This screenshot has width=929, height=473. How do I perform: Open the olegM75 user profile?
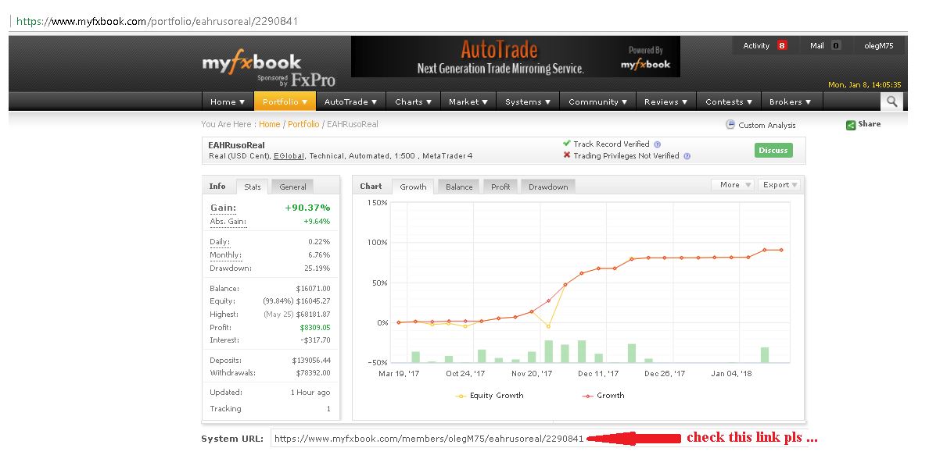(879, 45)
